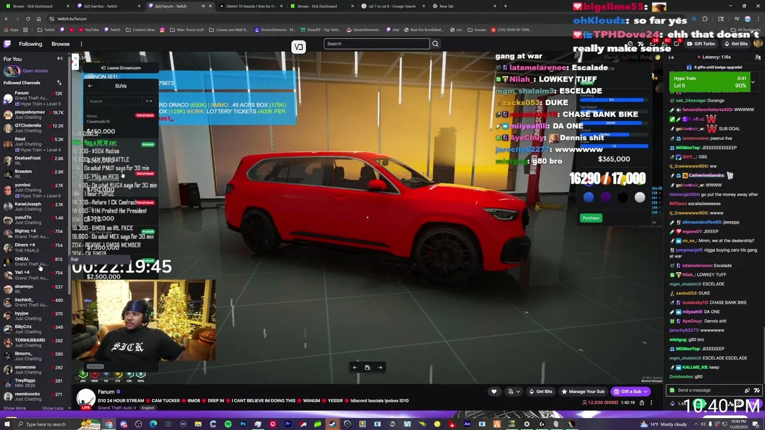Select the blue vehicle color swatch
Viewport: 765px width, 430px height.
pyautogui.click(x=589, y=197)
